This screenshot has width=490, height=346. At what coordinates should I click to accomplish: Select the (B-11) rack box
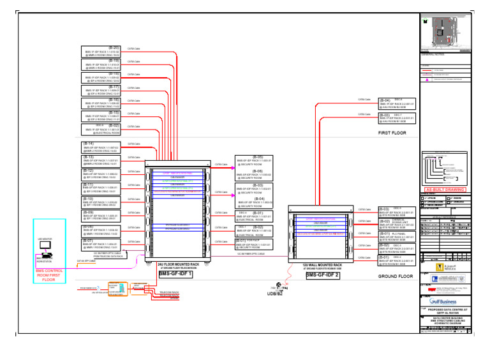pyautogui.click(x=101, y=188)
